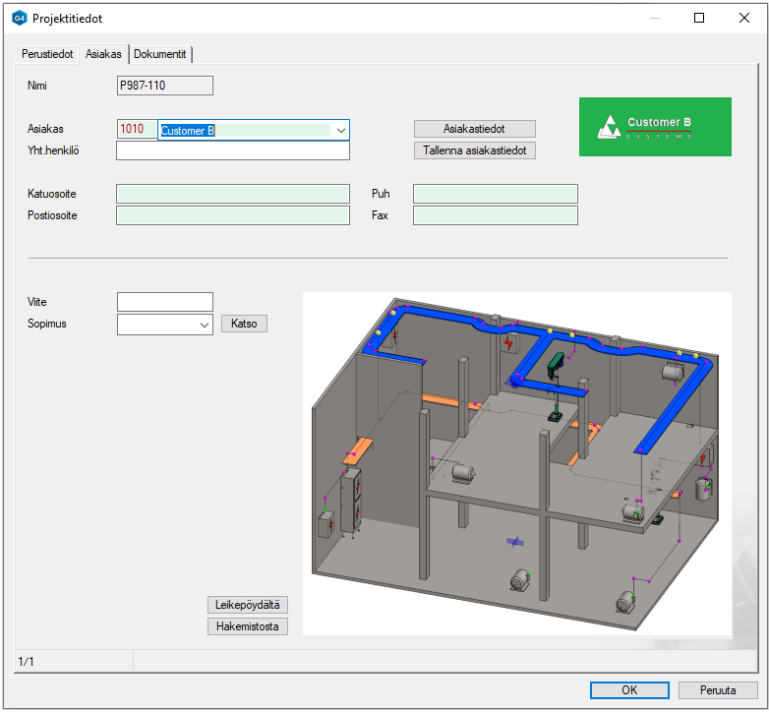Open the Sopimus dropdown list

[x=204, y=324]
